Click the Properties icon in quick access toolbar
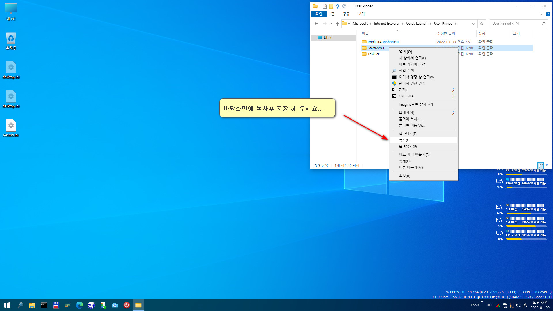This screenshot has height=311, width=553. point(325,6)
